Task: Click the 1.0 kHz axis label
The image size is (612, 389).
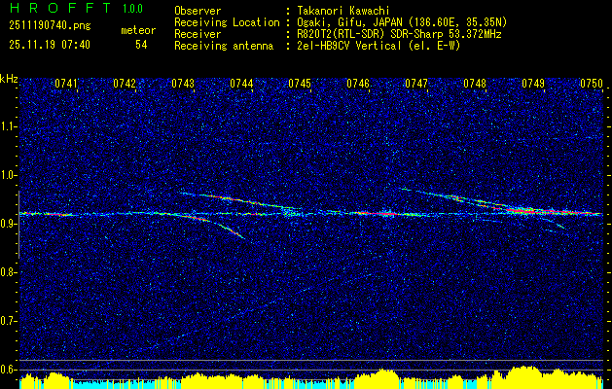Action: point(9,175)
